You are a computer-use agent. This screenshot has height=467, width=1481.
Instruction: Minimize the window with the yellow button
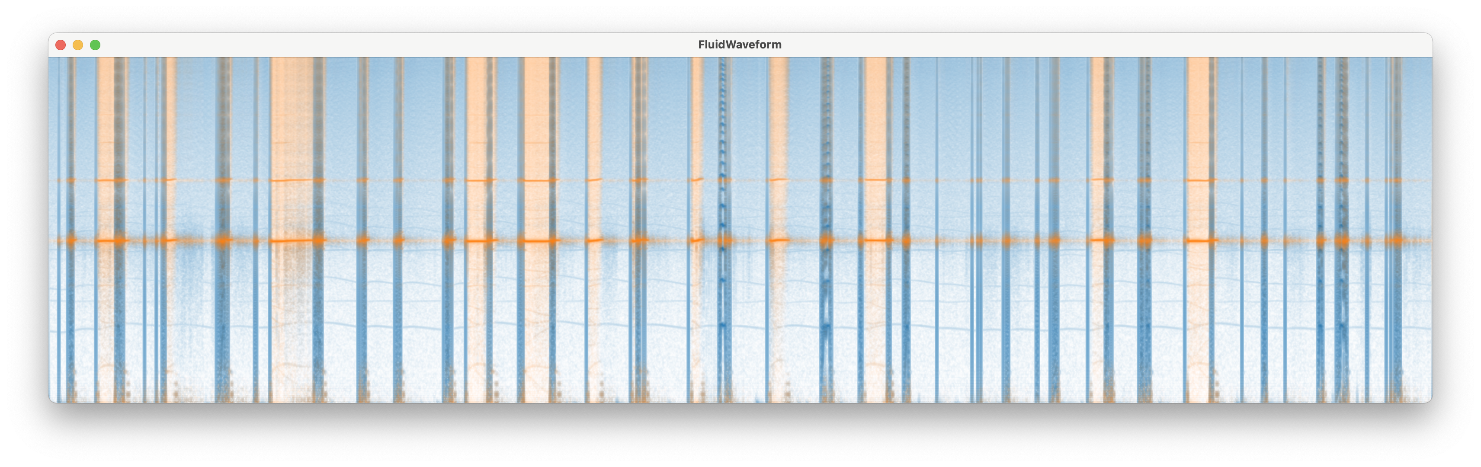77,45
